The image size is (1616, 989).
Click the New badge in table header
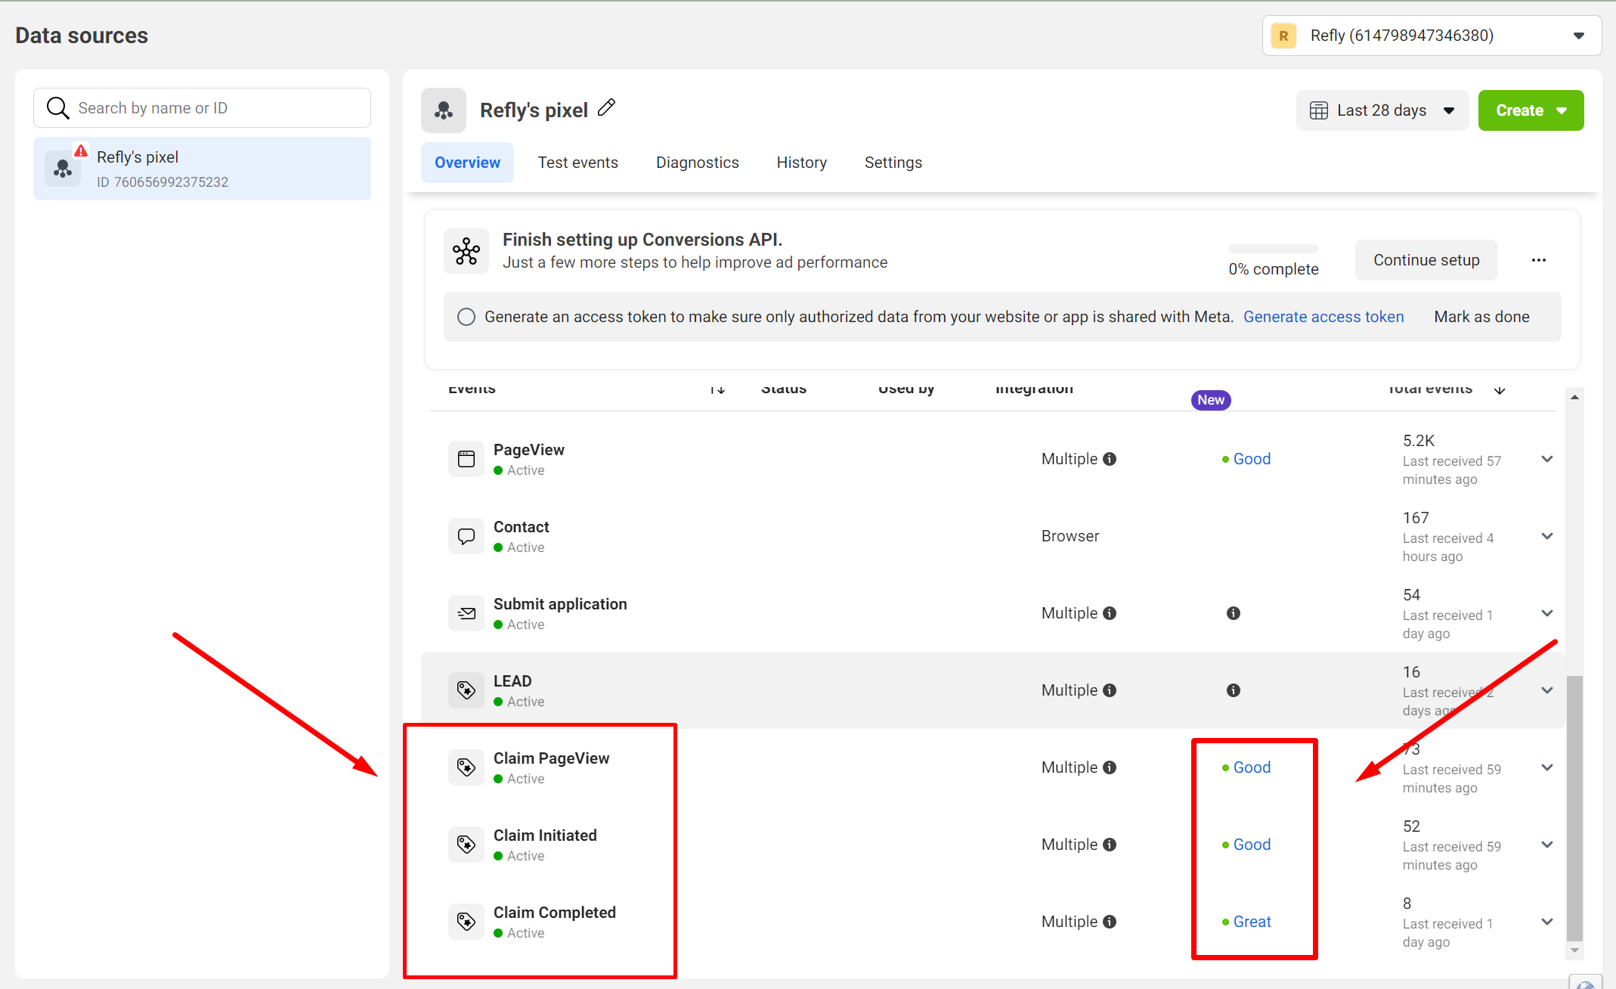point(1211,400)
